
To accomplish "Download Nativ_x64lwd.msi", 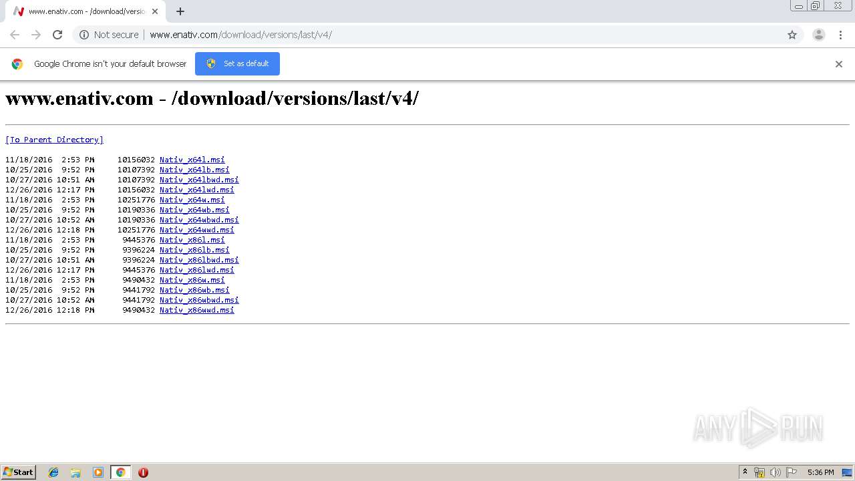I will [197, 190].
